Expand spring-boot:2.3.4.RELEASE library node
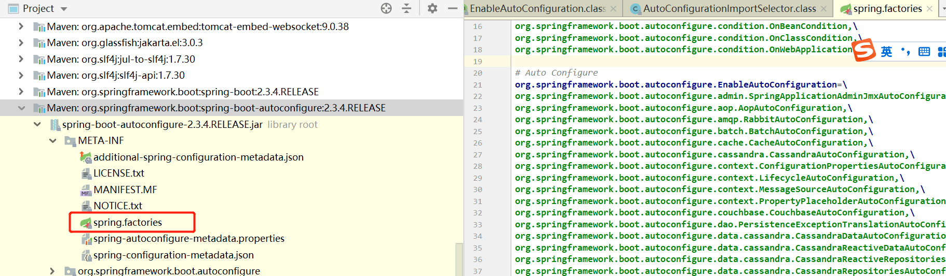This screenshot has height=276, width=946. coord(21,92)
